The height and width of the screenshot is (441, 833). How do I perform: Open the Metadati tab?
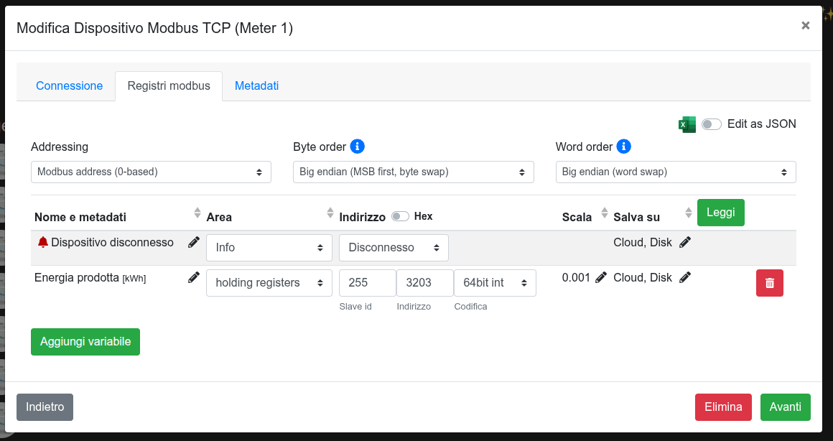point(256,86)
